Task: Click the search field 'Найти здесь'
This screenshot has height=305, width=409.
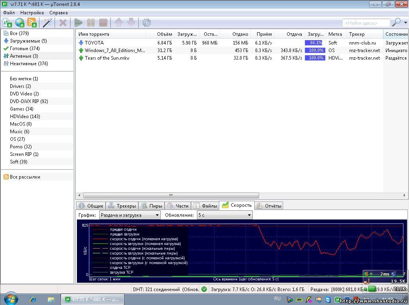Action: click(x=366, y=23)
